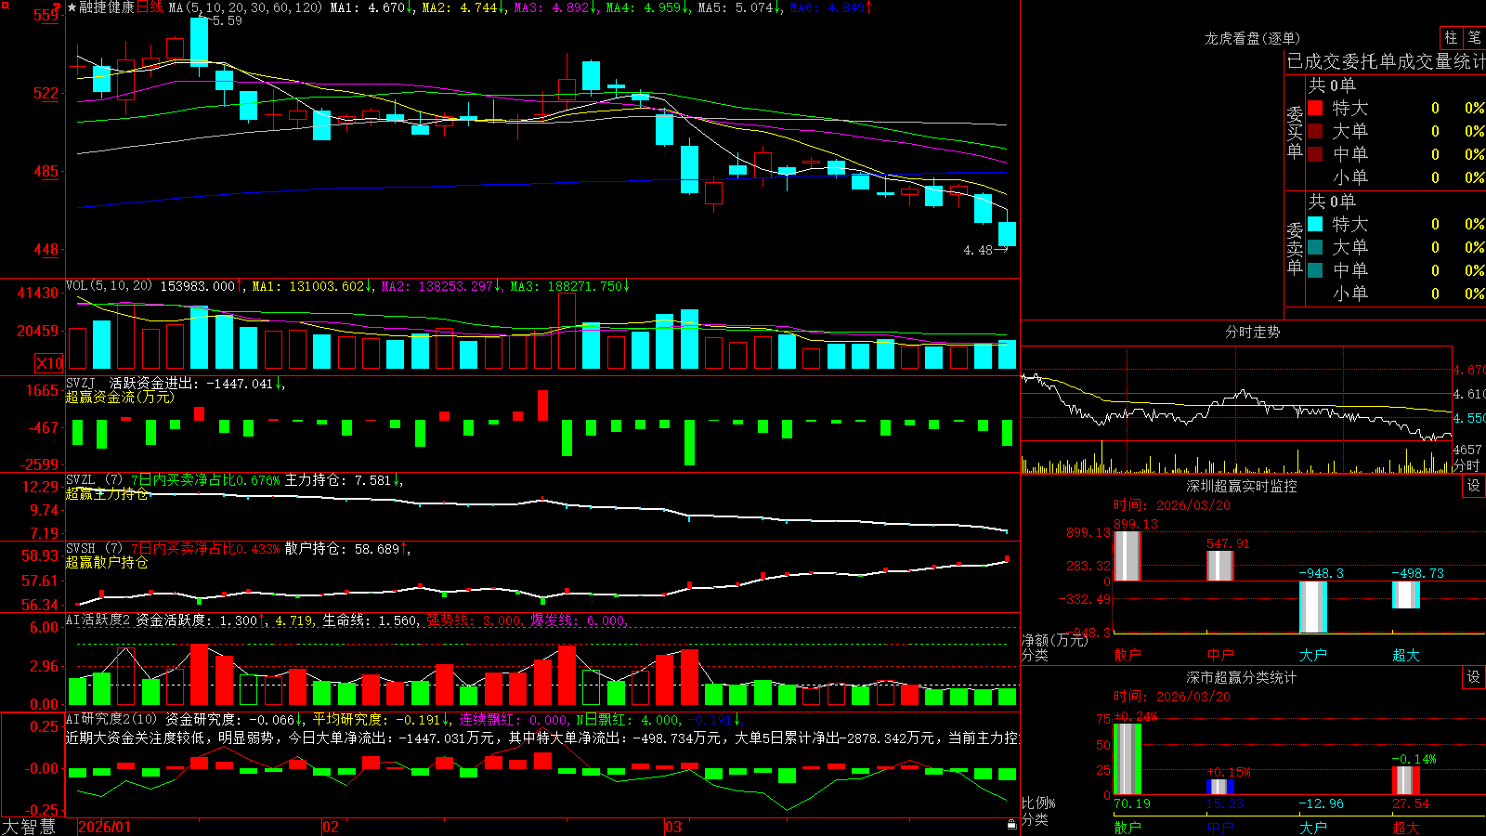The width and height of the screenshot is (1486, 836).
Task: Switch to 笔 tick view button
Action: [1475, 38]
